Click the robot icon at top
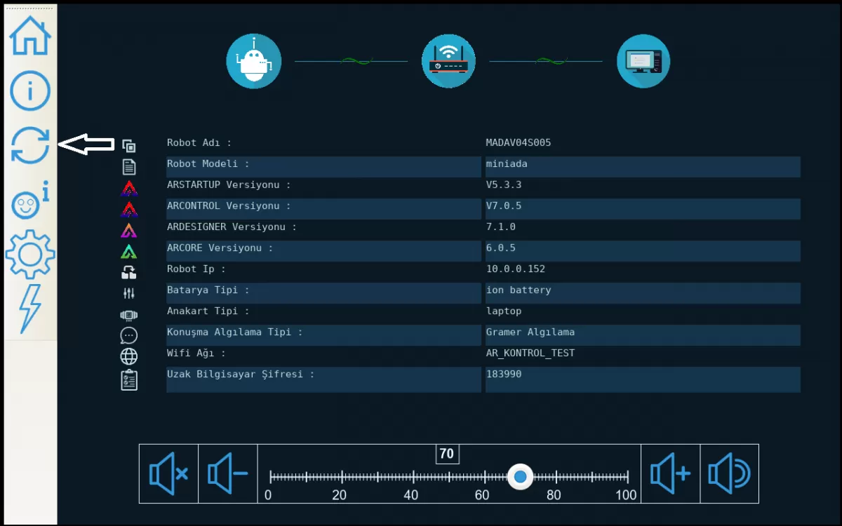Screen dimensions: 842x526 (253, 62)
